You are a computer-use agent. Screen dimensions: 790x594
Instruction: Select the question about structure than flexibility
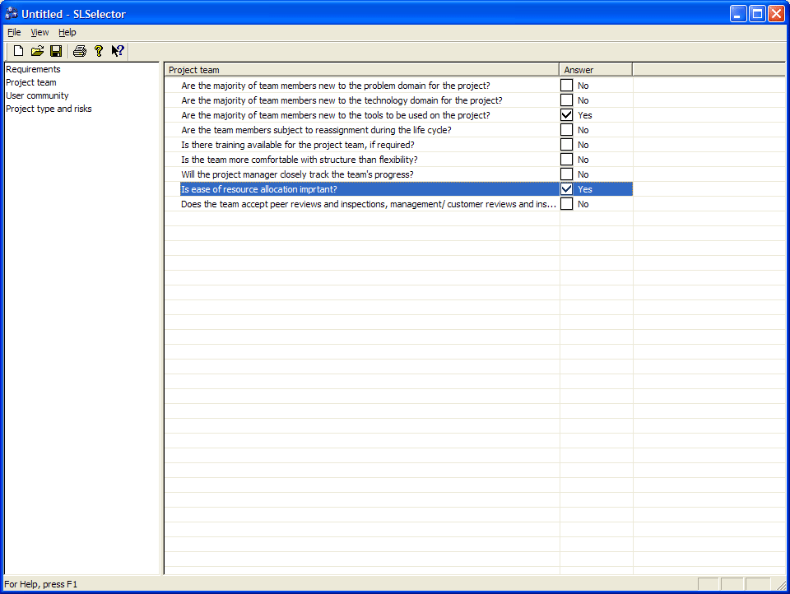click(300, 160)
